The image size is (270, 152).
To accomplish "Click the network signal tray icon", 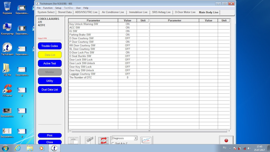I will point(244,148).
